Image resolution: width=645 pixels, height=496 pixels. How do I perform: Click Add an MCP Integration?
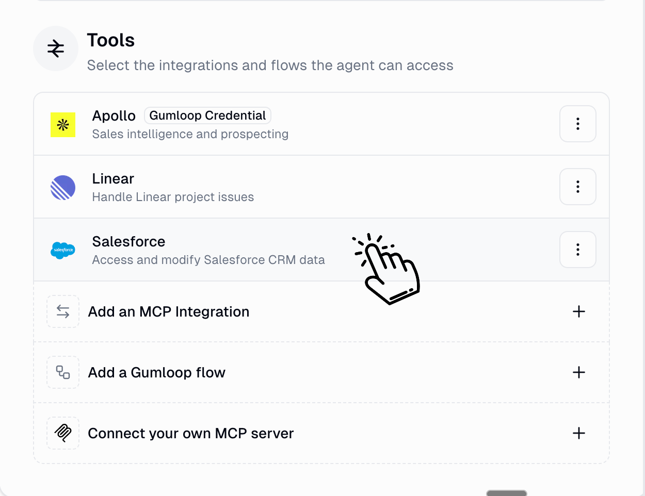(x=169, y=312)
